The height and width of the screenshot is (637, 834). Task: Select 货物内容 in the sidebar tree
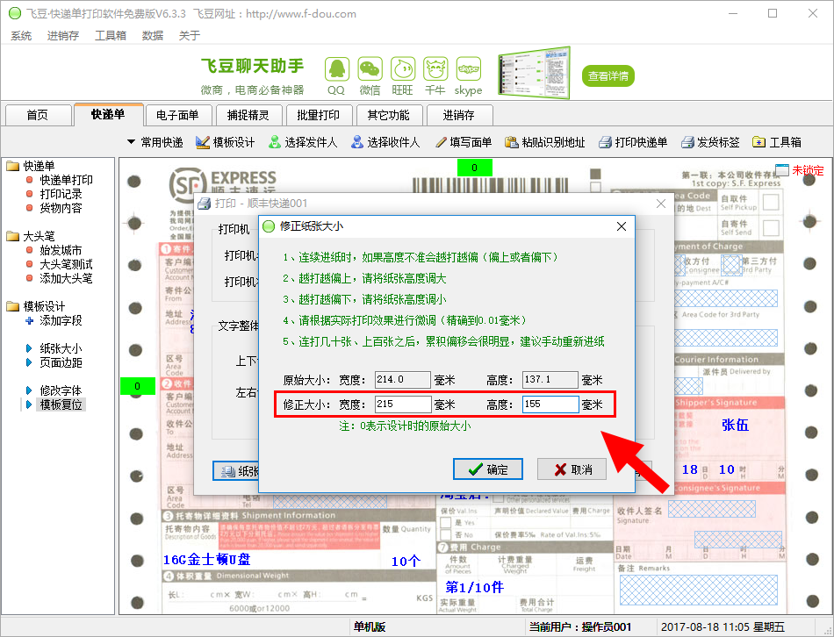pyautogui.click(x=61, y=208)
